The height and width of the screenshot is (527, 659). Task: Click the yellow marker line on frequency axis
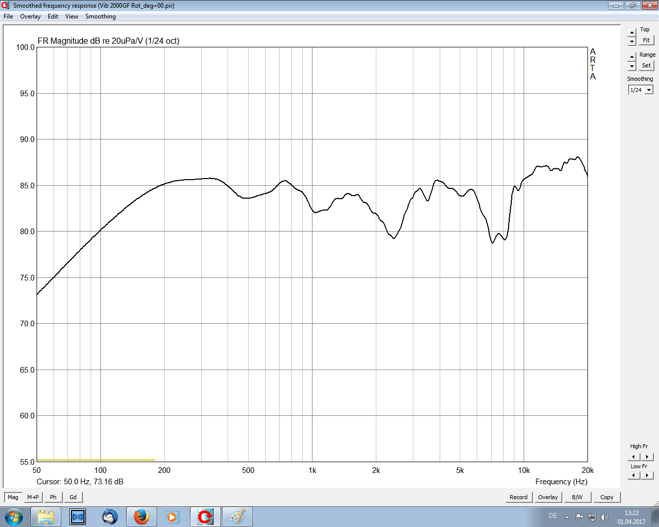[96, 460]
